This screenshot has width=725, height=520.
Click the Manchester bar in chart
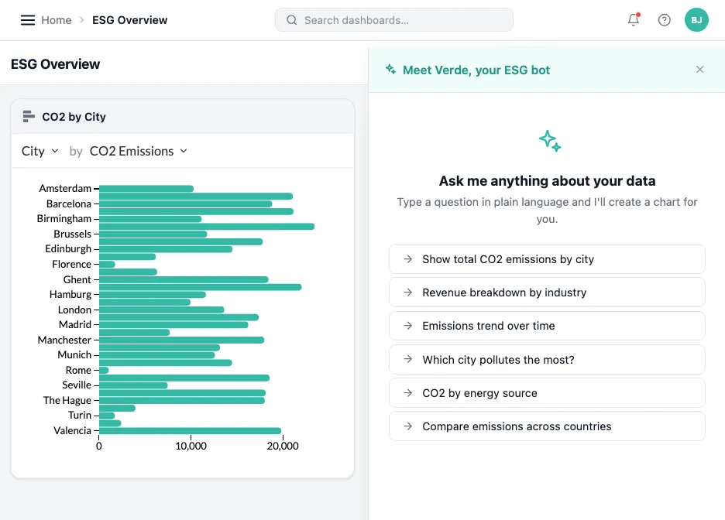[x=182, y=340]
